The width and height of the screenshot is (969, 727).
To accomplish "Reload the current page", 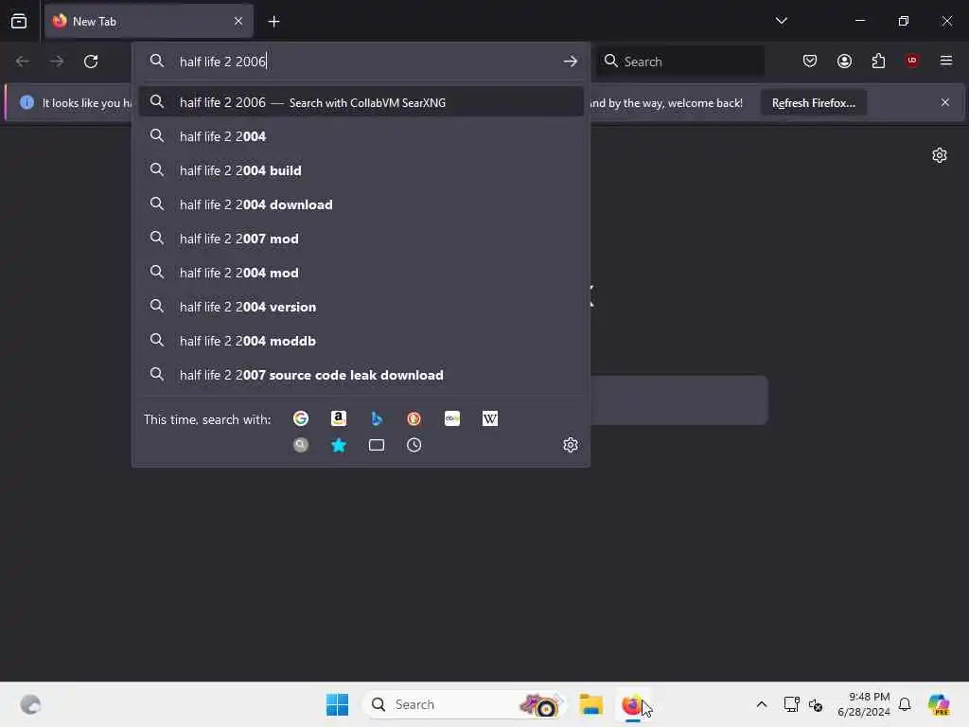I will click(91, 62).
